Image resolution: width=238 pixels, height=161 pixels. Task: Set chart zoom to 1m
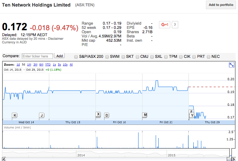(29, 64)
